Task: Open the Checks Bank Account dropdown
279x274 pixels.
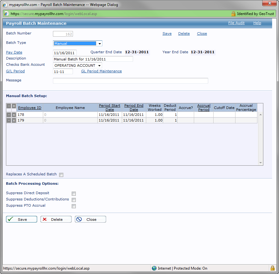Action: (78, 65)
